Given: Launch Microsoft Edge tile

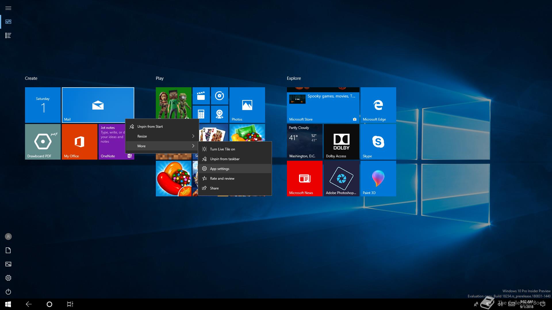Looking at the screenshot, I should (x=378, y=105).
